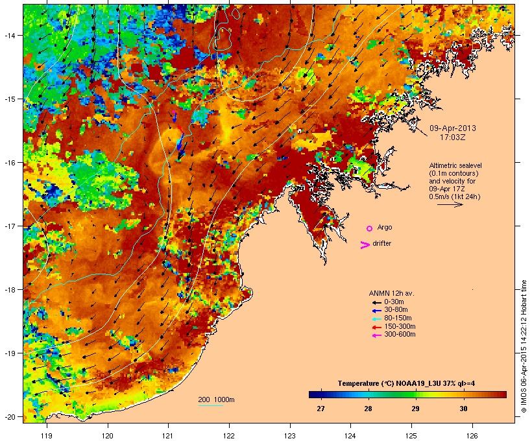
Task: Click the longitude axis label 122
Action: click(229, 436)
